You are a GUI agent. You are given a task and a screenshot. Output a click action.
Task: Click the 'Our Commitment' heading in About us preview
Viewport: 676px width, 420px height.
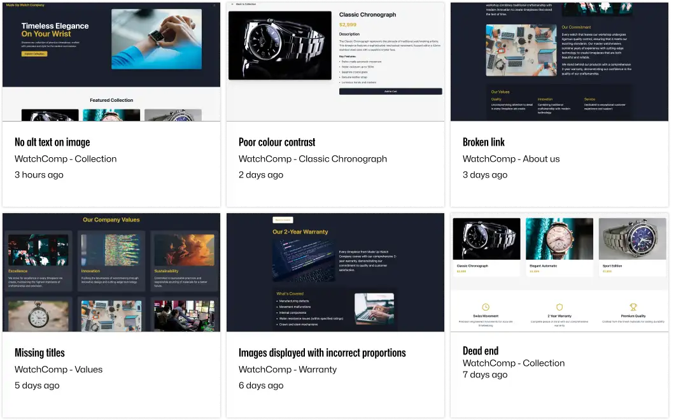(x=576, y=27)
